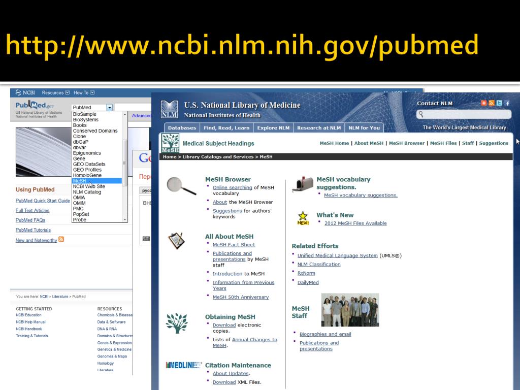Click About MeSH in the MeSH navigation

coord(369,143)
